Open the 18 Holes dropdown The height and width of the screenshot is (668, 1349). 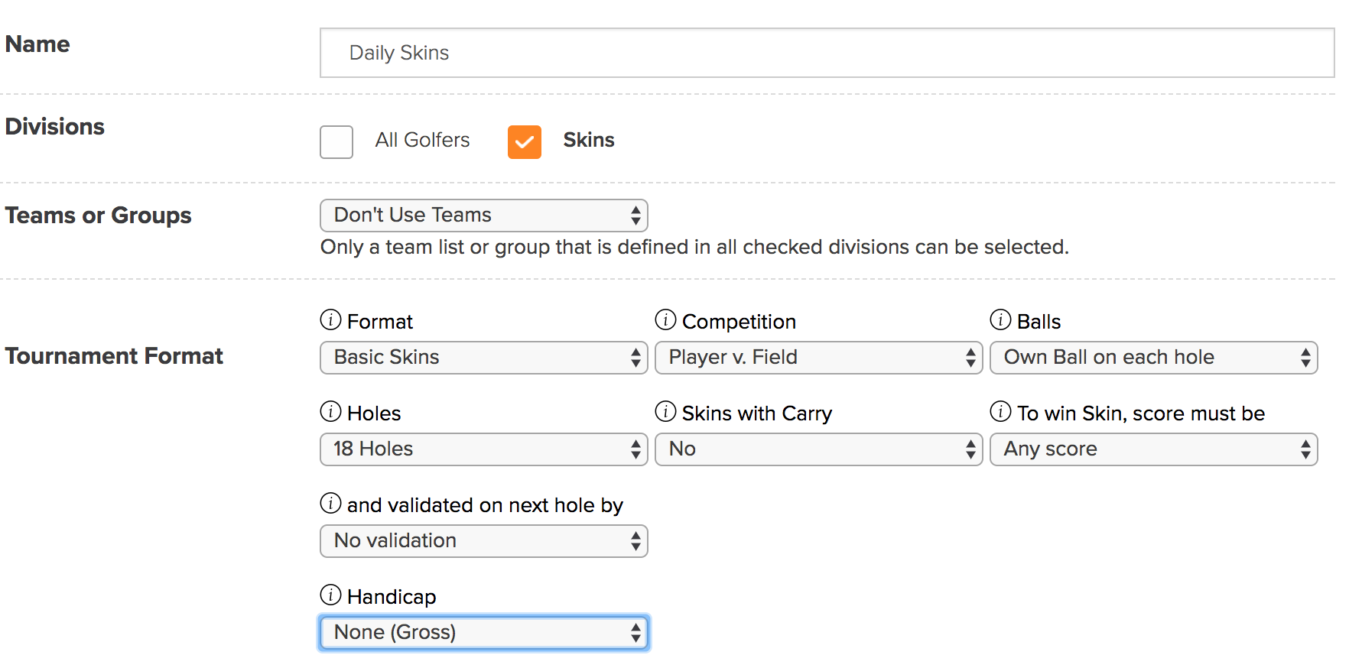[483, 449]
